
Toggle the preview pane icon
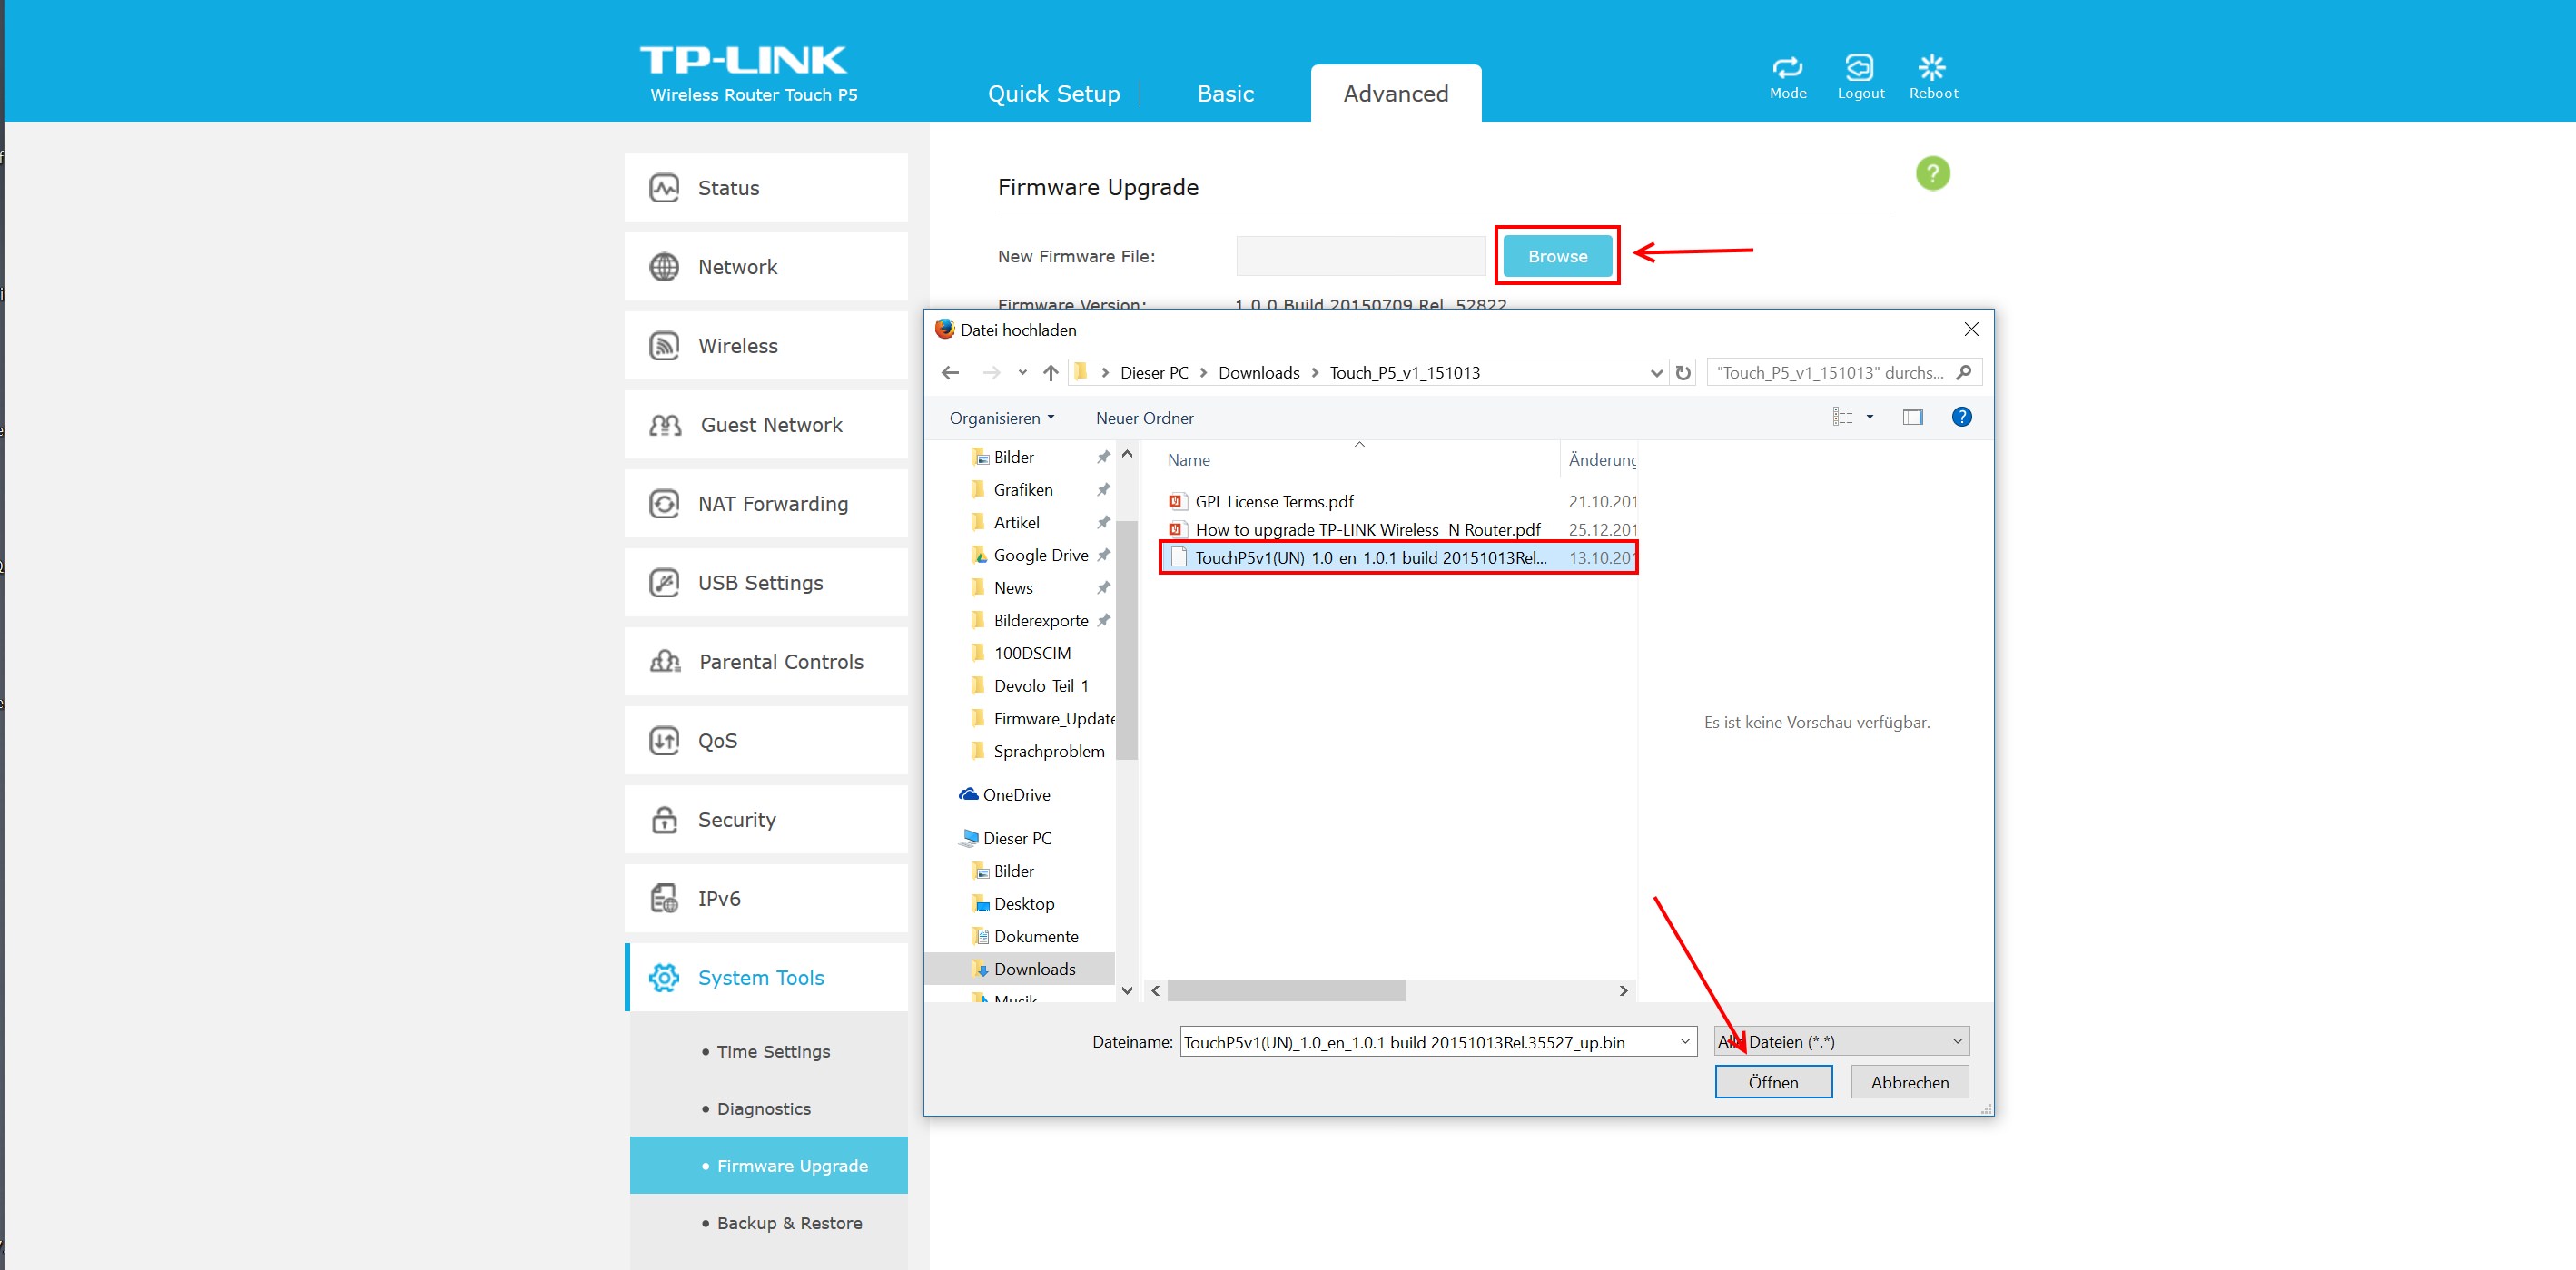click(1912, 417)
